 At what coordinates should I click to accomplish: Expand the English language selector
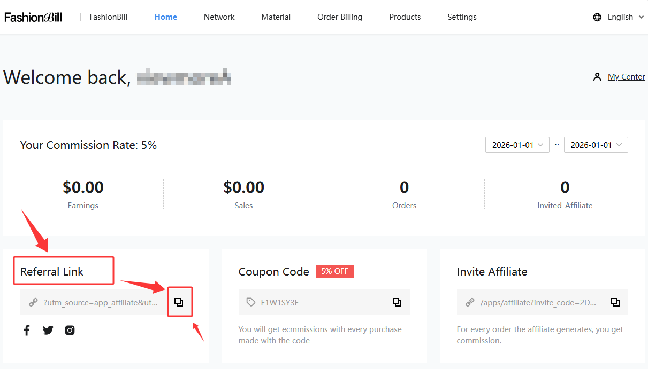[x=626, y=17]
